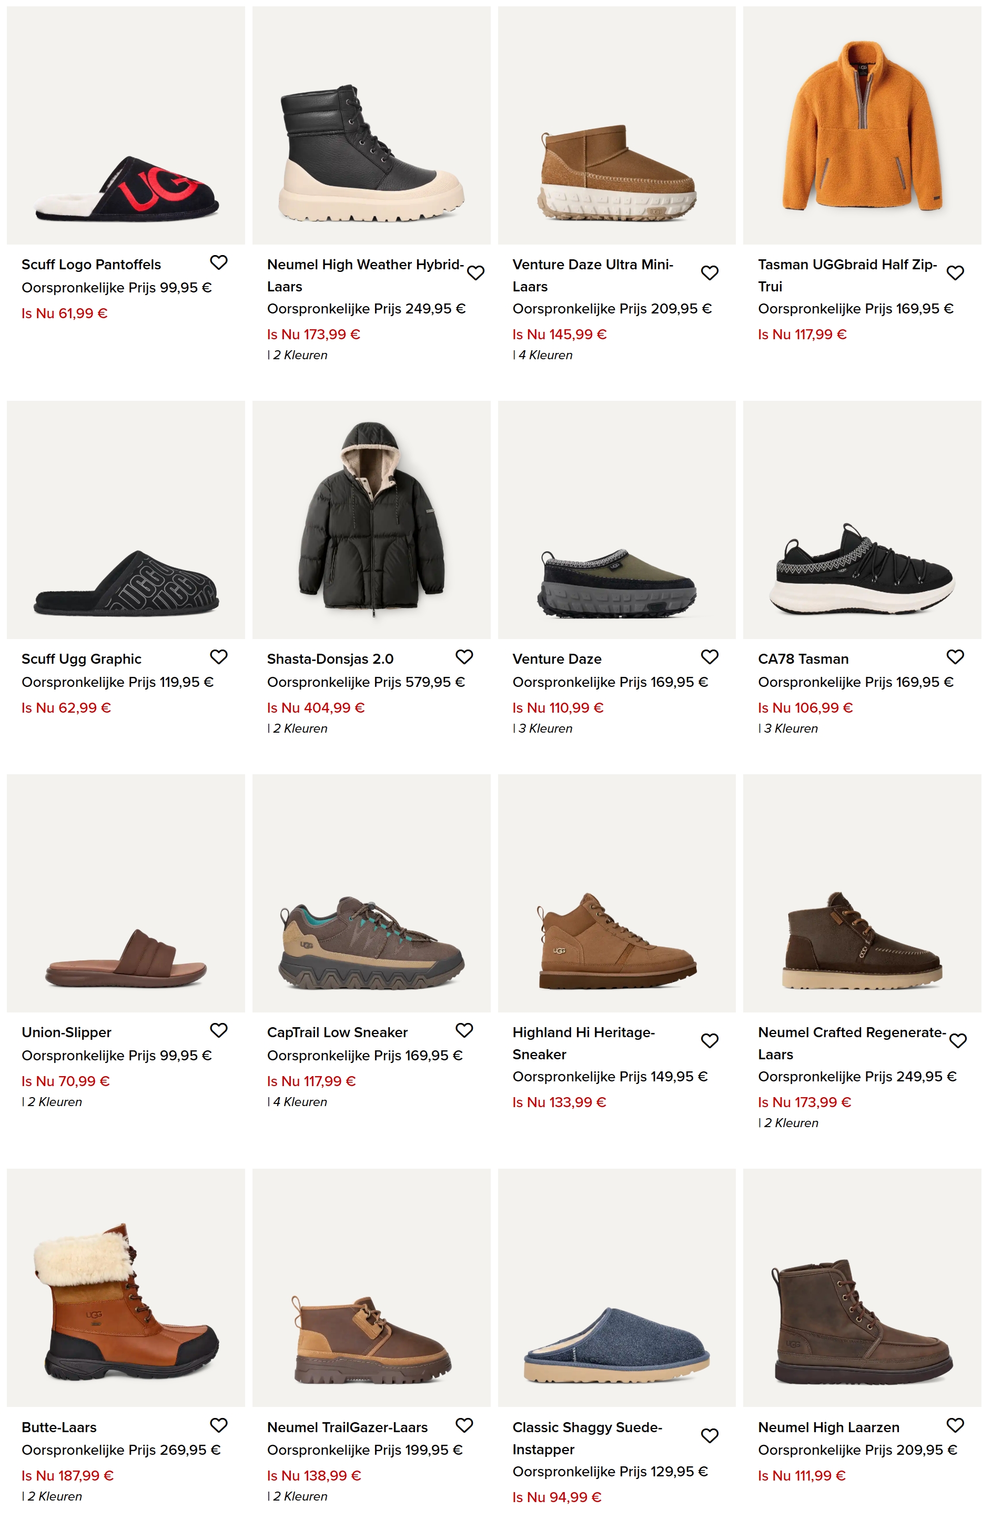Open the orange half-zip fleece product image
This screenshot has width=992, height=1520.
pos(862,126)
